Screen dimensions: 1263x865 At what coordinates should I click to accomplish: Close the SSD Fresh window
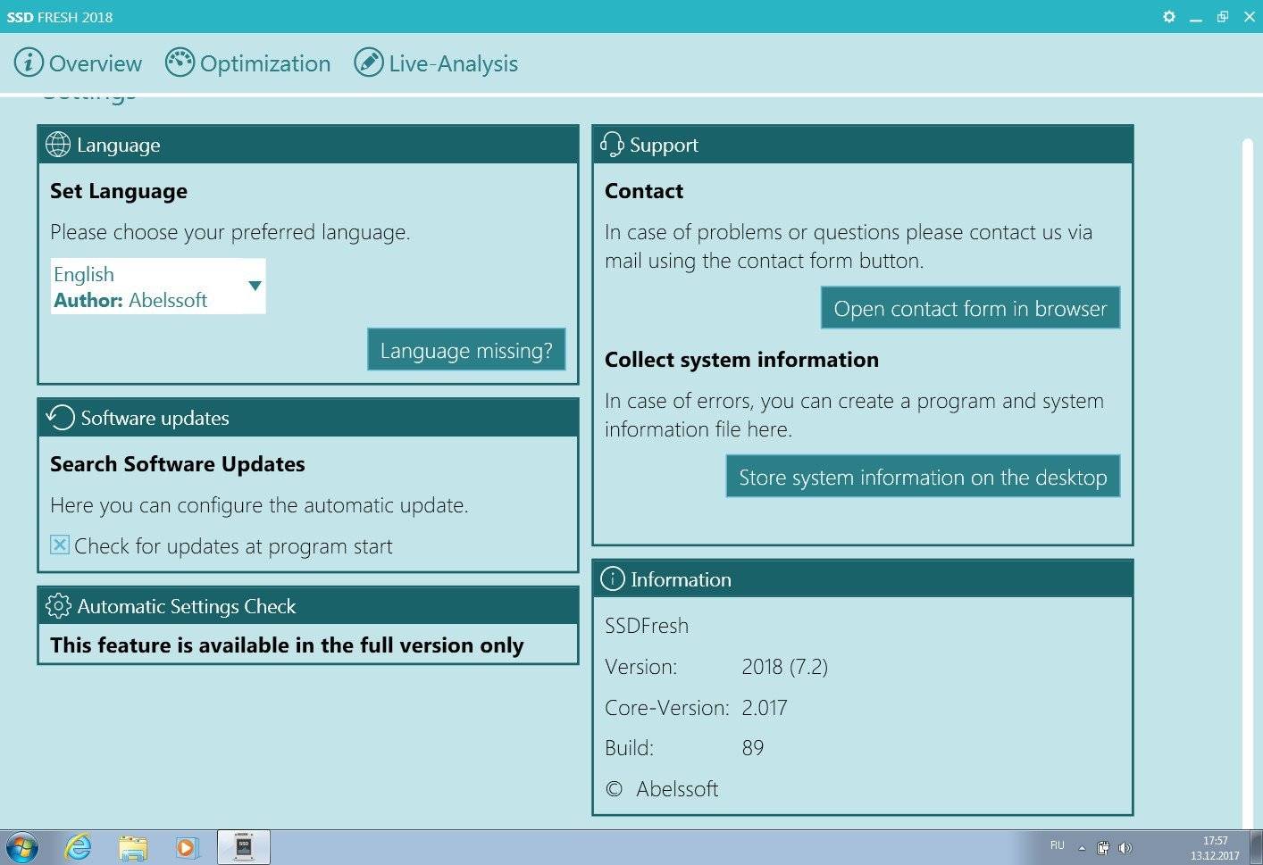pos(1250,17)
